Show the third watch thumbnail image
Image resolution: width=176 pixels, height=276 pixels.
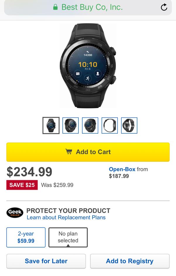click(90, 125)
